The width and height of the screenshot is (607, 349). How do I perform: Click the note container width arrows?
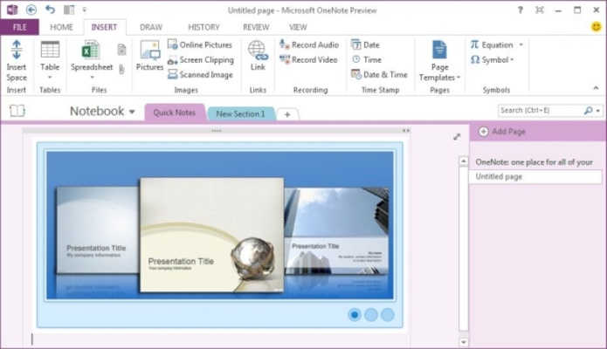click(x=406, y=131)
